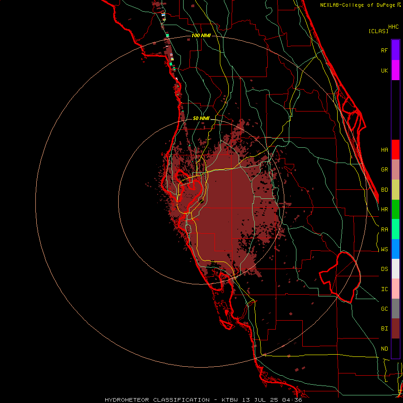
Task: Click the BD legend label
Action: (x=385, y=190)
